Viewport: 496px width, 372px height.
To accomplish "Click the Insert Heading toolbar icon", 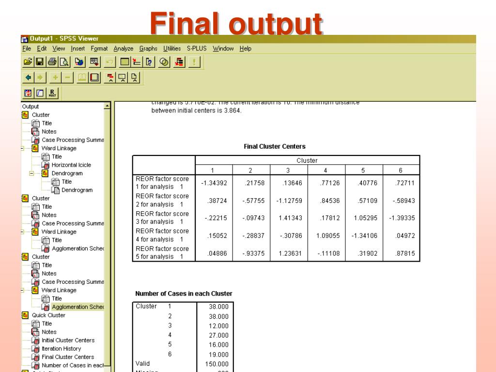I will click(110, 77).
